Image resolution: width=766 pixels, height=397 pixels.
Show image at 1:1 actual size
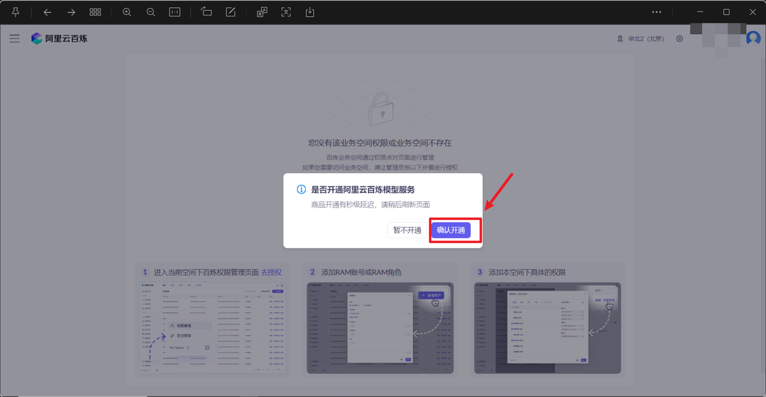175,12
